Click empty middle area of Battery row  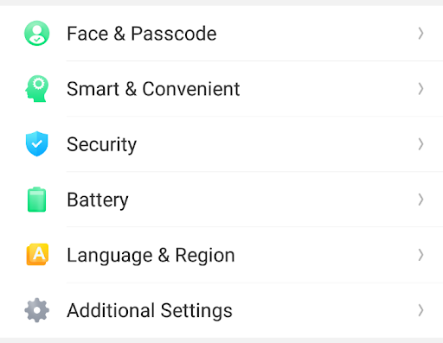[x=271, y=200]
